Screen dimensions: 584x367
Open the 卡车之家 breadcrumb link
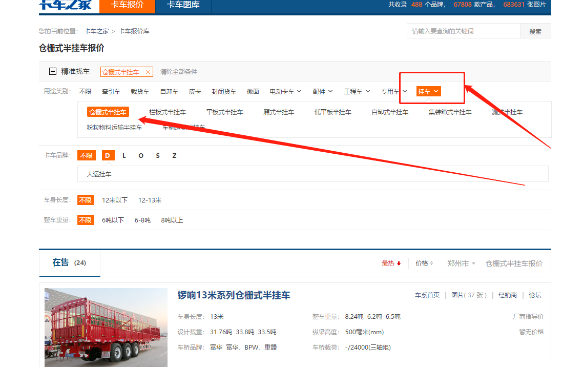click(x=96, y=31)
